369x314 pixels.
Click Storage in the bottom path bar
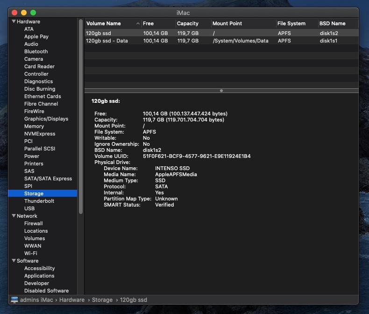[x=102, y=300]
